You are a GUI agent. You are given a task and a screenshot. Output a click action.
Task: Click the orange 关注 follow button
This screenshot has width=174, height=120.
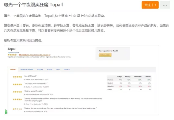click(x=150, y=5)
